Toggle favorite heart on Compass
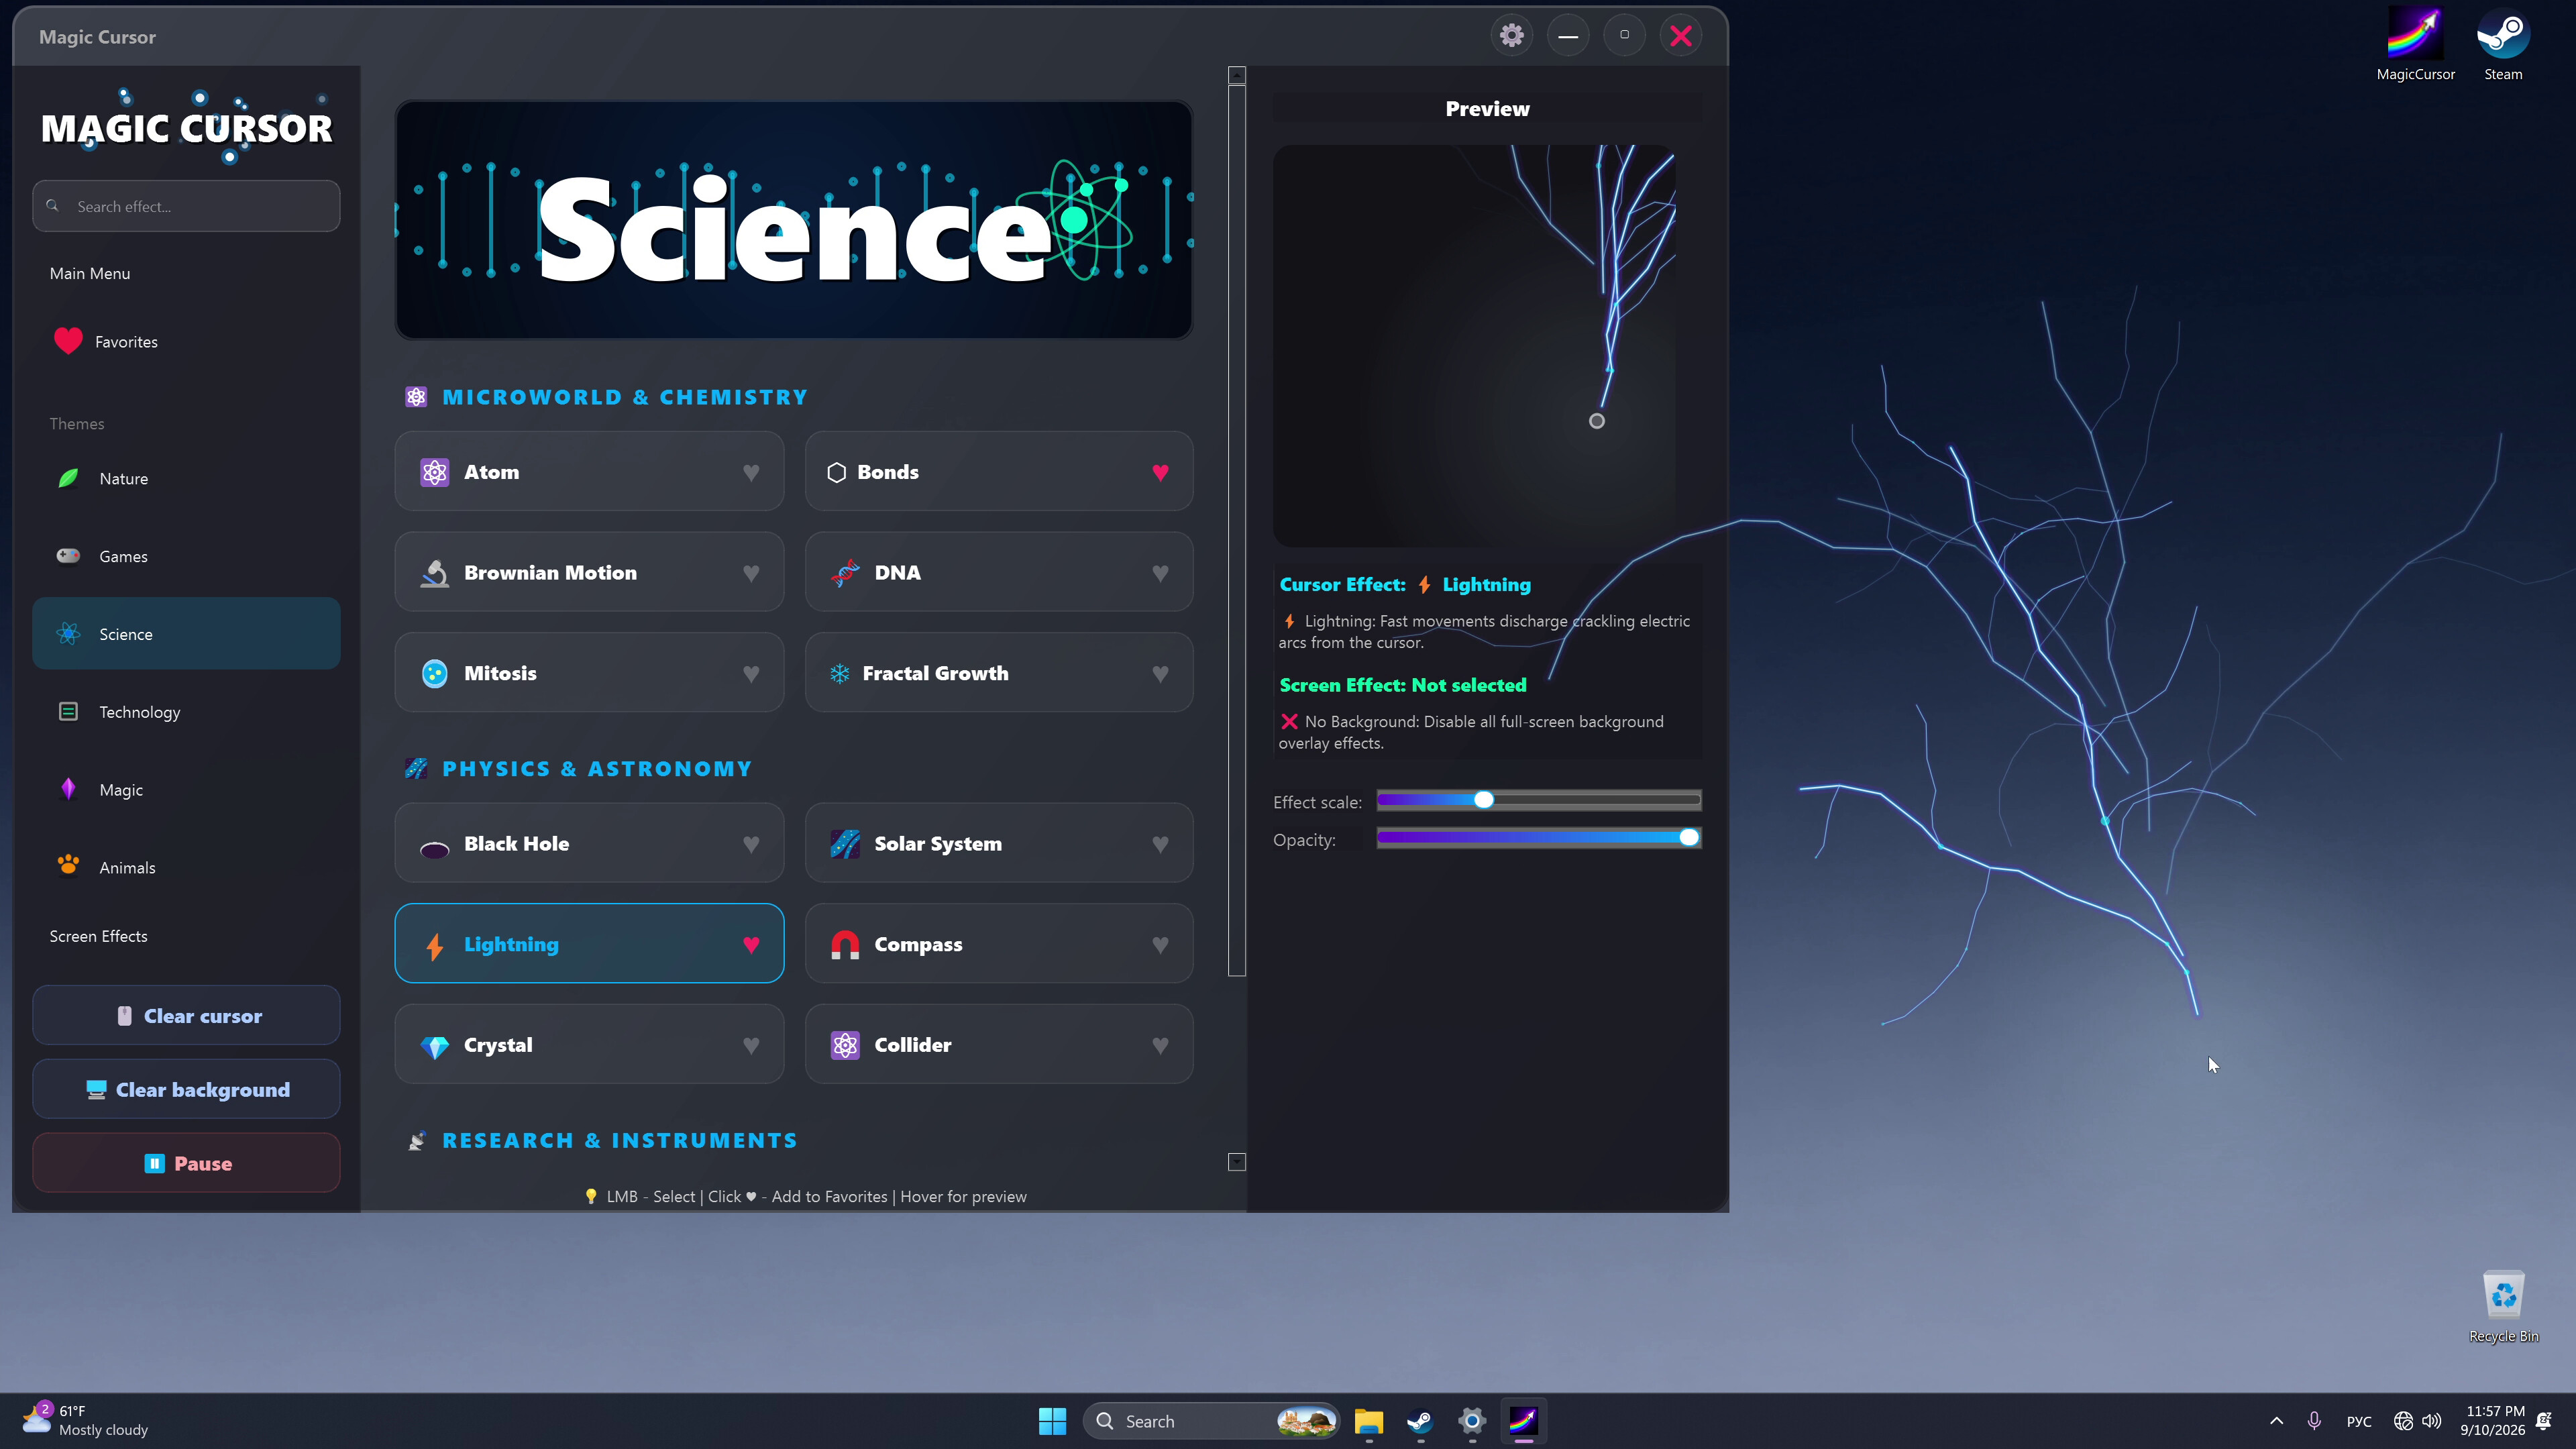 point(1160,945)
